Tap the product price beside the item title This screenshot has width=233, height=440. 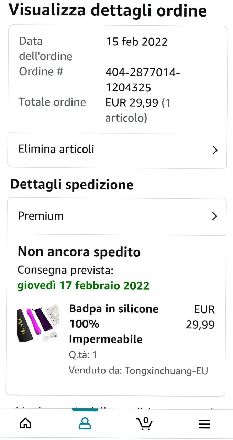click(x=201, y=317)
